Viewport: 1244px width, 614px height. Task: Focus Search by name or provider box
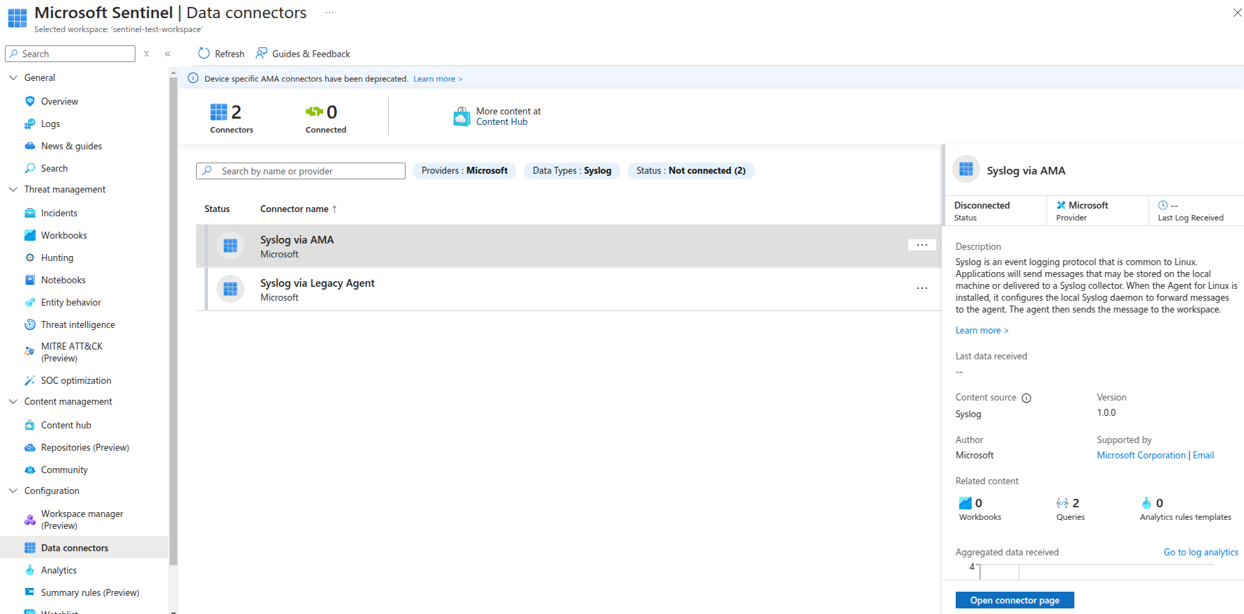coord(301,171)
